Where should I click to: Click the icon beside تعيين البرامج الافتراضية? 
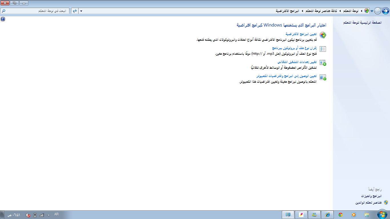[x=323, y=35]
